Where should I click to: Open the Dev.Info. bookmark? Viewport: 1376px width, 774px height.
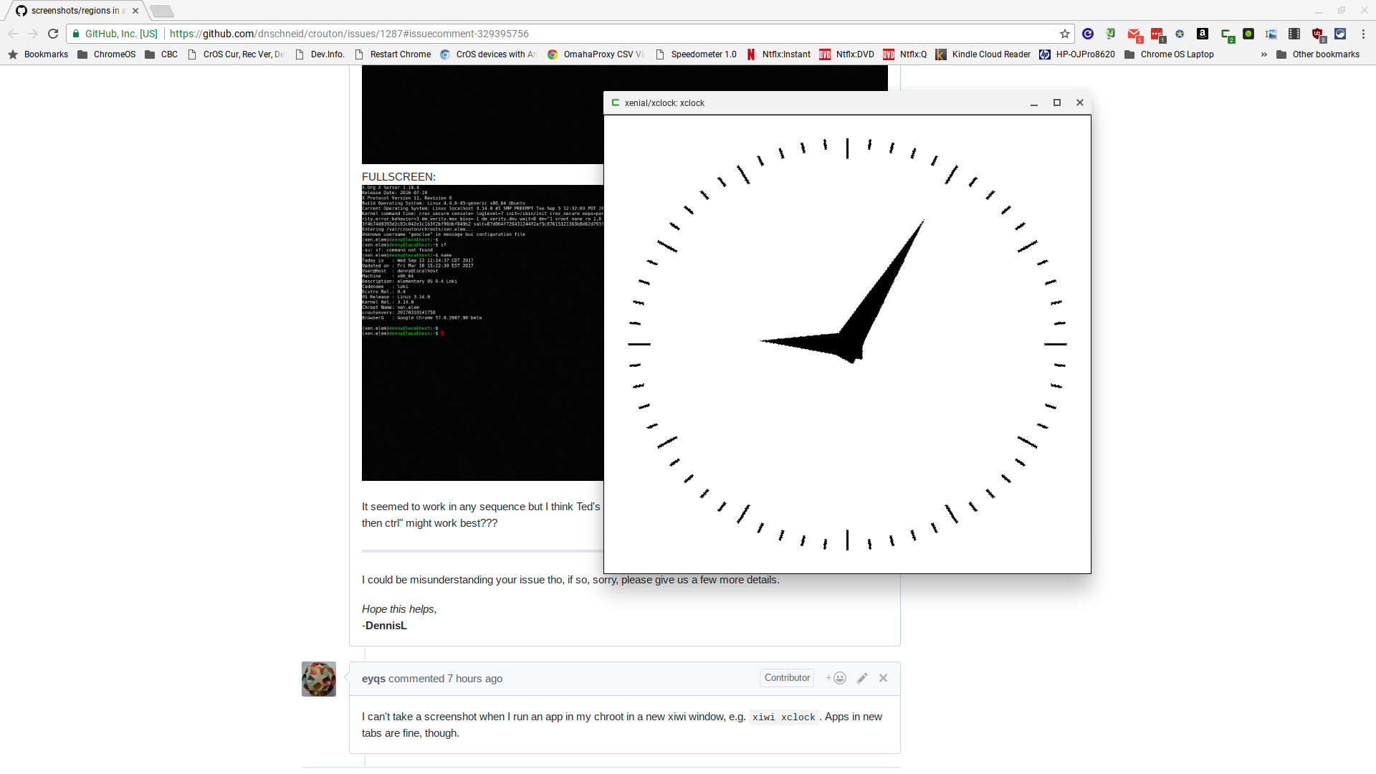tap(320, 54)
